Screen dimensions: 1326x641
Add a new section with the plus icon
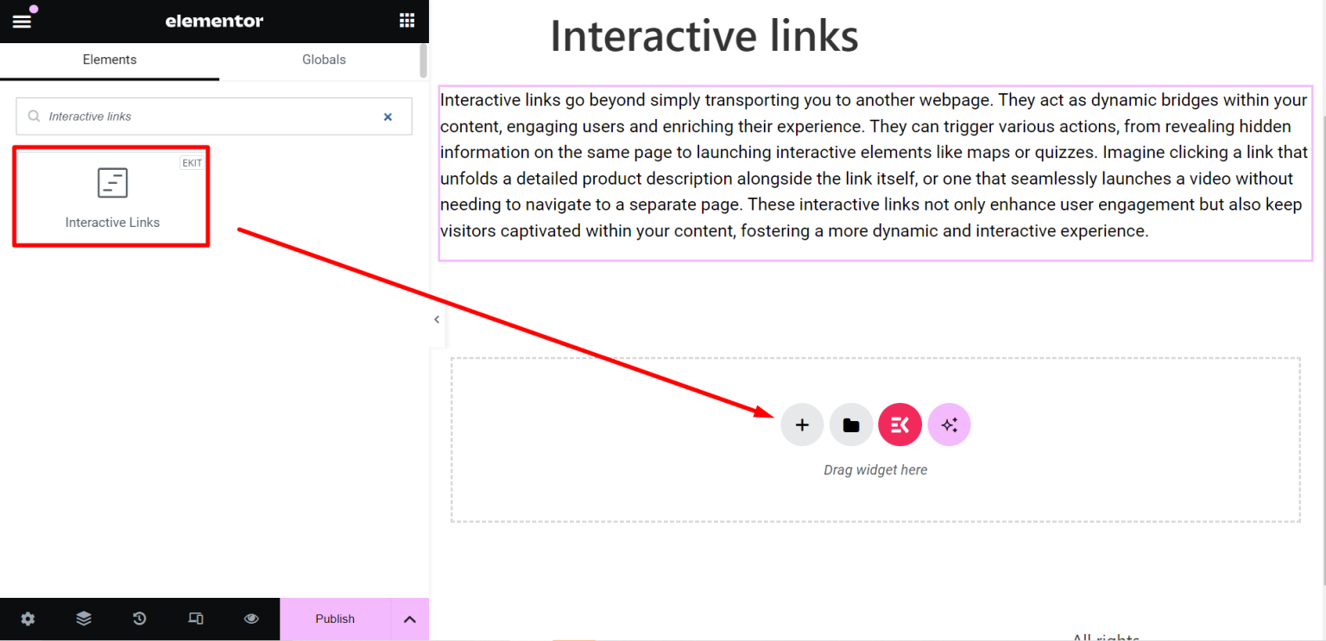[x=801, y=424]
